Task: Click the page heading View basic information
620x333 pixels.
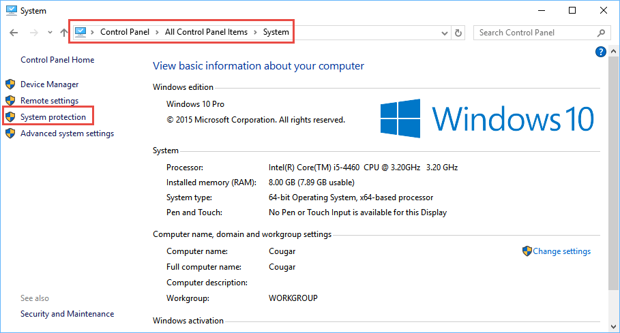Action: click(259, 65)
